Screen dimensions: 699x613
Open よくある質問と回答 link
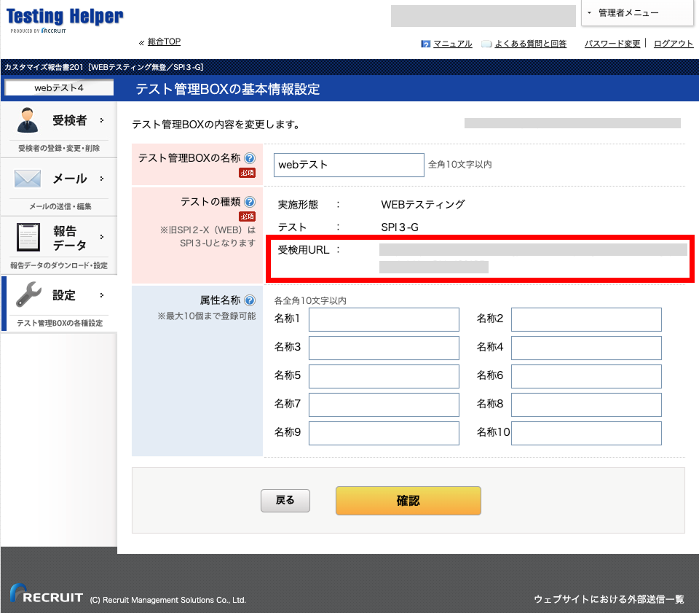(x=530, y=44)
